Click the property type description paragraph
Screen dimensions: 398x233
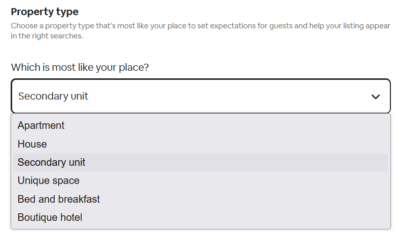[x=200, y=30]
